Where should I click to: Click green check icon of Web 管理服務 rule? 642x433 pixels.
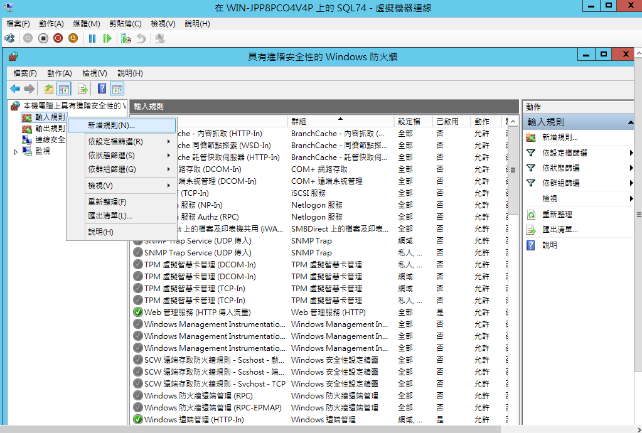138,313
